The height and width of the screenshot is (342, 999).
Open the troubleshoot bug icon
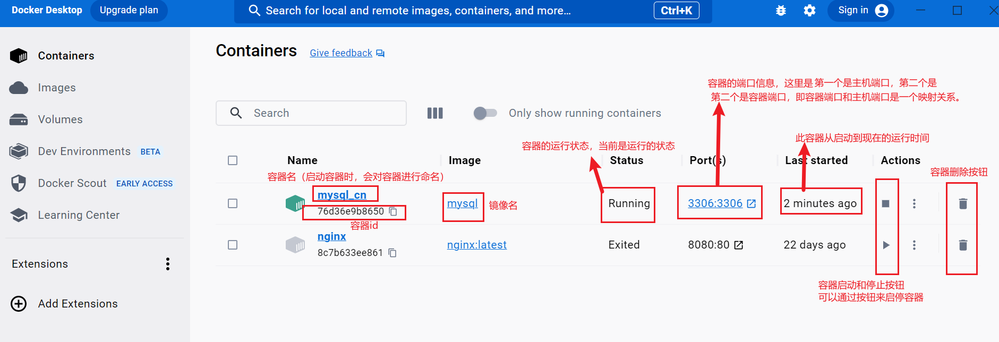click(x=781, y=11)
